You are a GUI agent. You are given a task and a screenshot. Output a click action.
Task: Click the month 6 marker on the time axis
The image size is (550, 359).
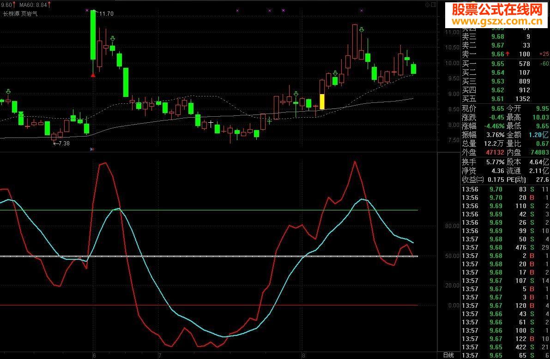[x=94, y=355]
